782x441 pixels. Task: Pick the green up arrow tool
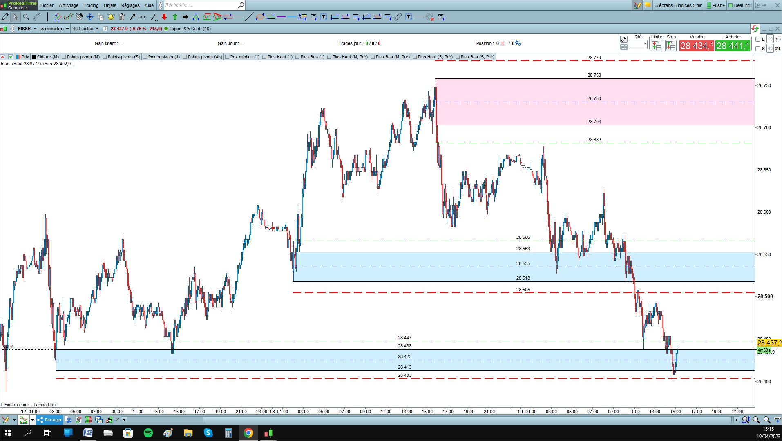click(175, 17)
